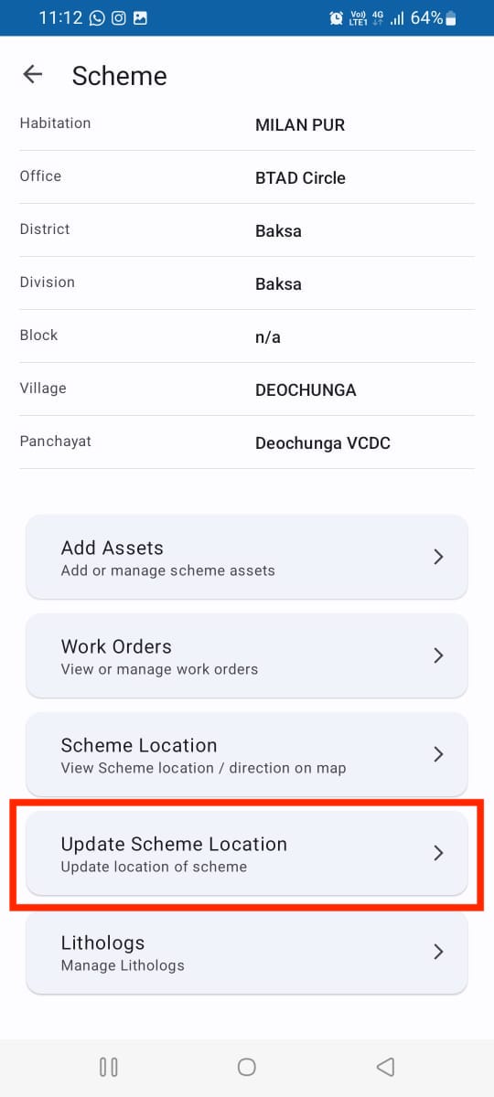Tap the Android back triangle button
Viewport: 494px width, 1097px height.
[385, 1067]
